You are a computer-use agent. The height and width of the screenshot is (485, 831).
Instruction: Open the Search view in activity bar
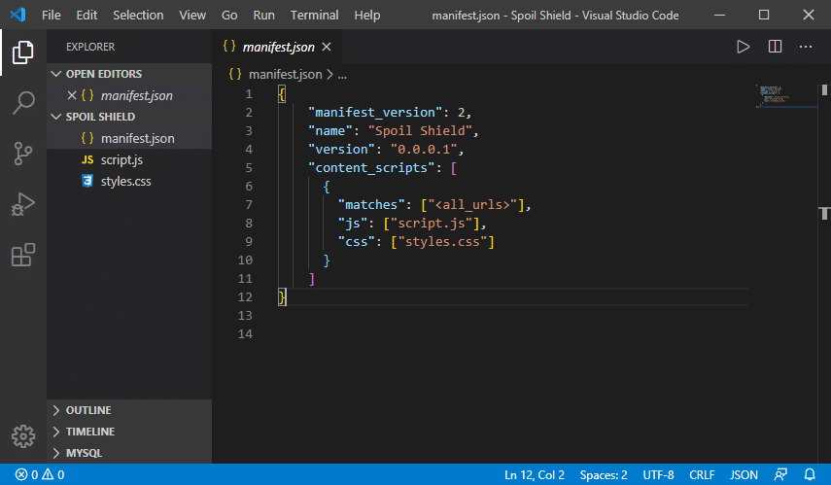tap(22, 103)
